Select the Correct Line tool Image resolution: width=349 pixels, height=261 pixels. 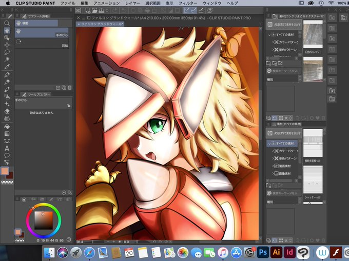pyautogui.click(x=7, y=162)
